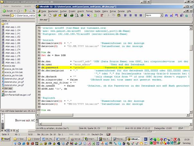Click the editor horizontal scrollbar thumb

(x=56, y=115)
